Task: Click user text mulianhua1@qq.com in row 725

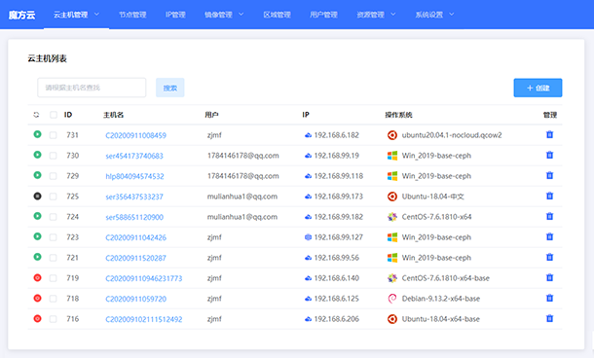Action: (x=242, y=197)
